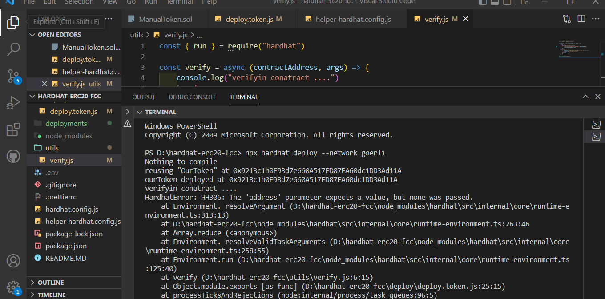Click the utils breadcrumb
Image resolution: width=605 pixels, height=299 pixels.
(x=137, y=35)
